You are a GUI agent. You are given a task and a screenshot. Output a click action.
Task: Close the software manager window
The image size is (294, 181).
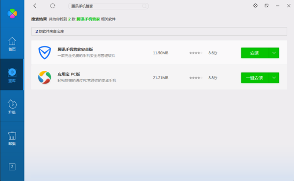tap(289, 6)
